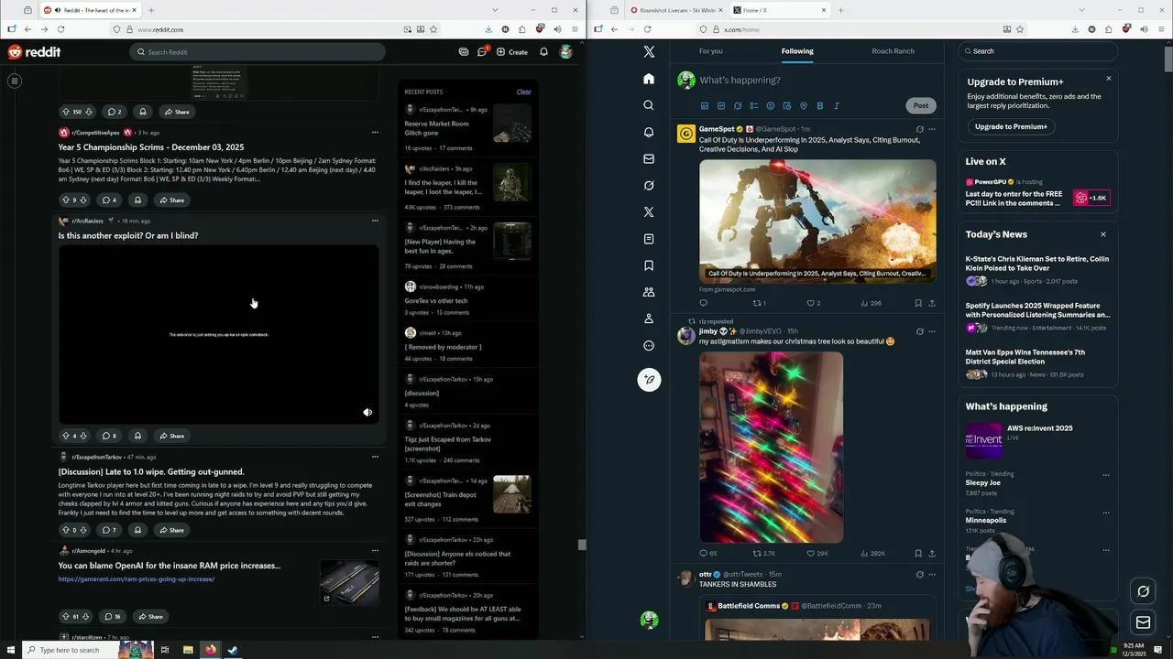Repost the jimby christmas tree post
Image resolution: width=1173 pixels, height=659 pixels.
tap(758, 554)
